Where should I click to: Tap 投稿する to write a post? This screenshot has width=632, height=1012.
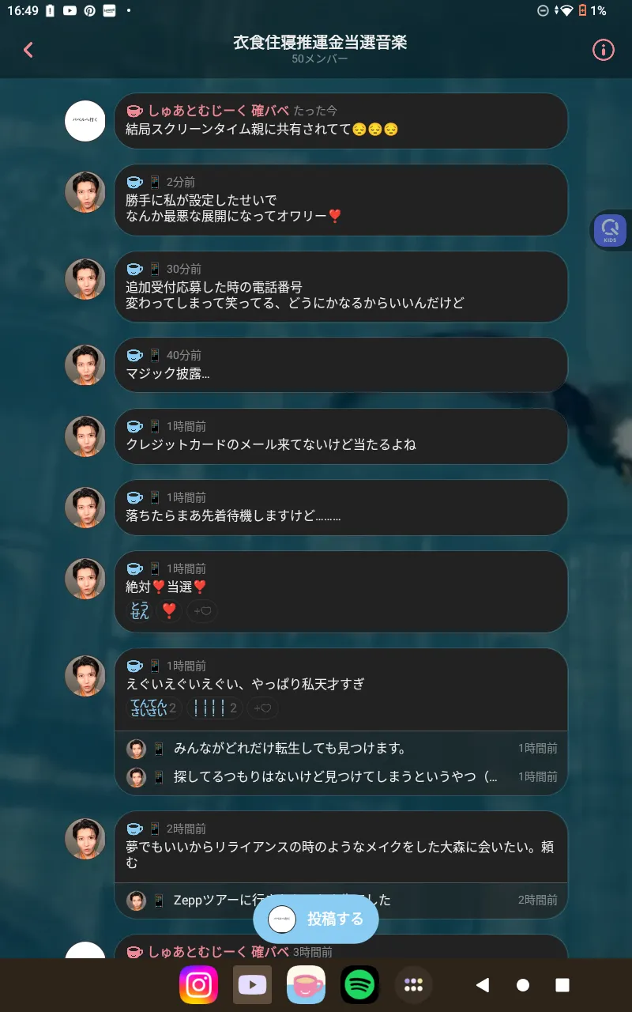(x=316, y=919)
